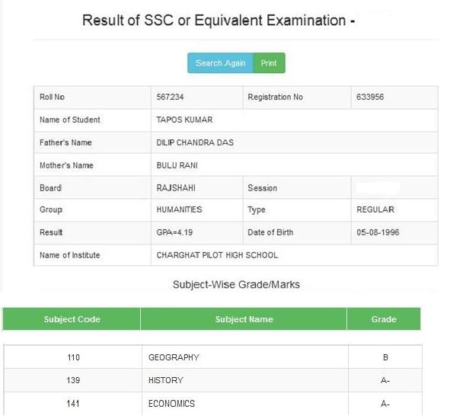Select student name TAPOS KUMAR
This screenshot has width=466, height=419.
tap(184, 120)
